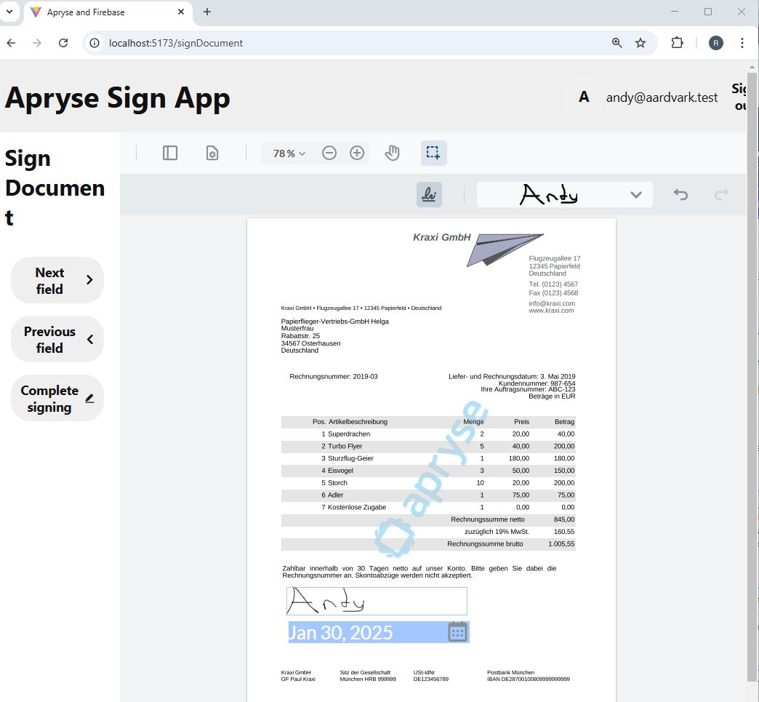Screen dimensions: 759x702
Task: Open a new browser tab
Action: pos(207,12)
